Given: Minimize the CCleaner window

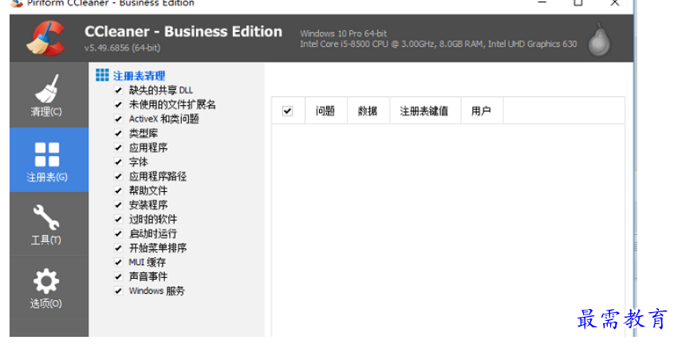Looking at the screenshot, I should 542,3.
